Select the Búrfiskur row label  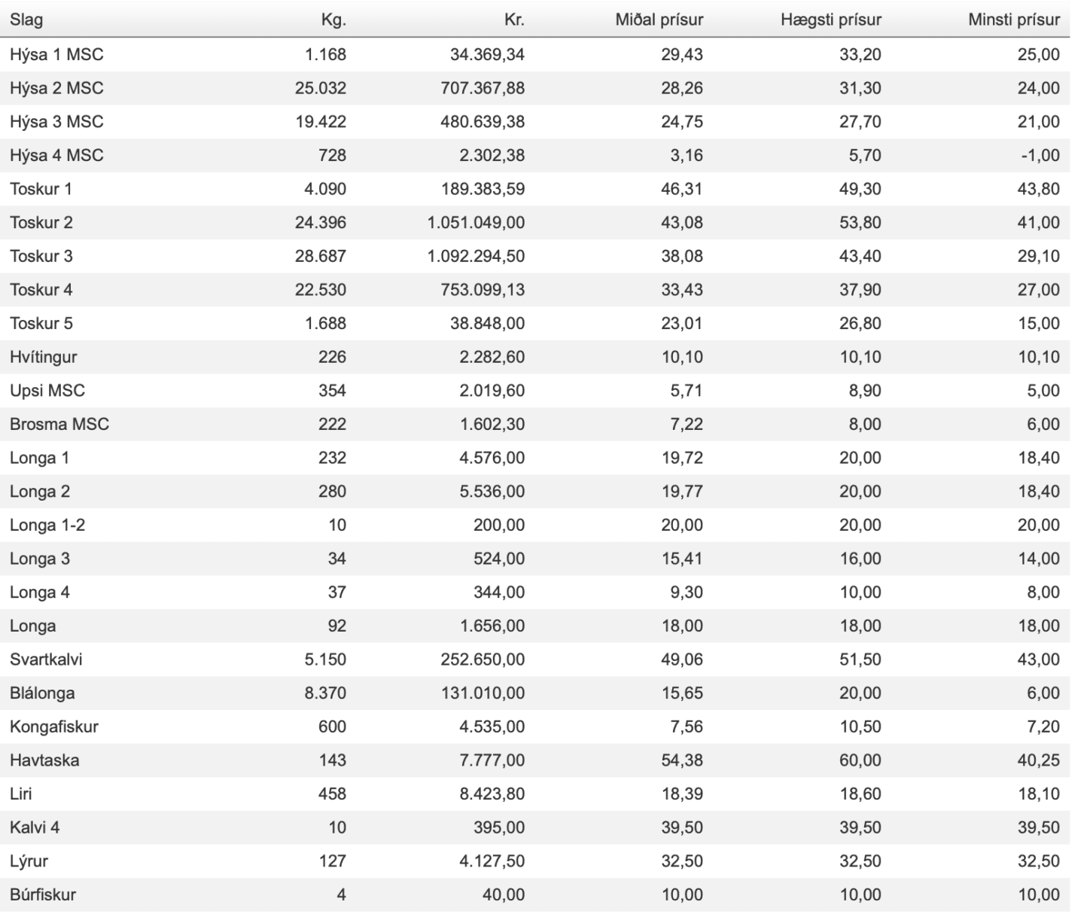(43, 894)
